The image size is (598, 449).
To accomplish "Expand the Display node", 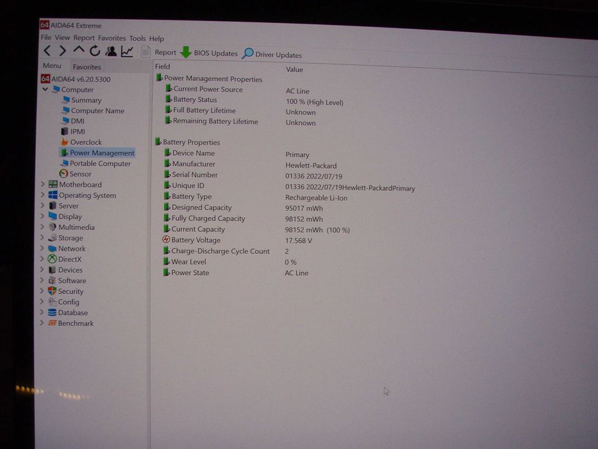I will tap(43, 216).
